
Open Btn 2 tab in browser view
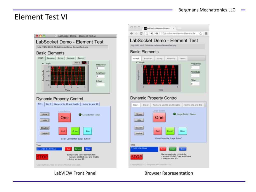pos(146,105)
